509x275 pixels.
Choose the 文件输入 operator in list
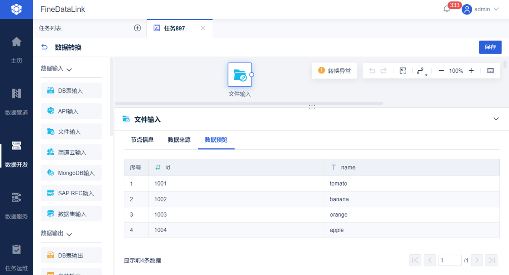pyautogui.click(x=71, y=132)
